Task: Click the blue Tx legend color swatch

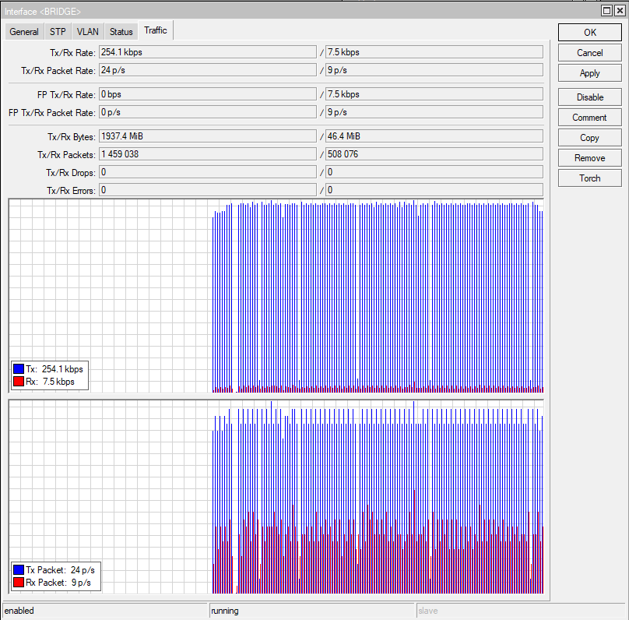Action: [x=18, y=369]
